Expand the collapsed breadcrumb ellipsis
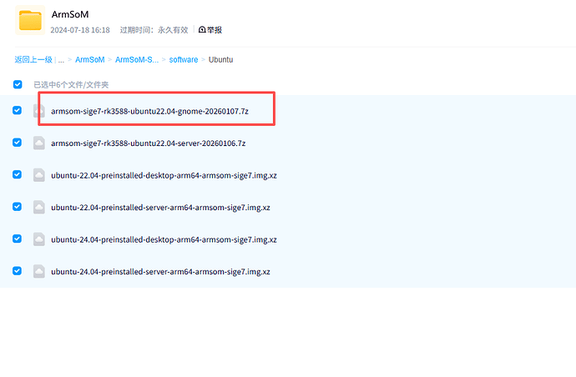 point(61,60)
